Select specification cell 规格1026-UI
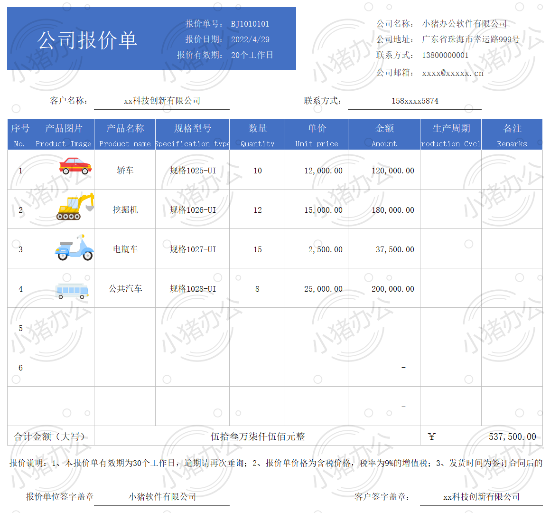This screenshot has height=513, width=550. click(x=193, y=209)
